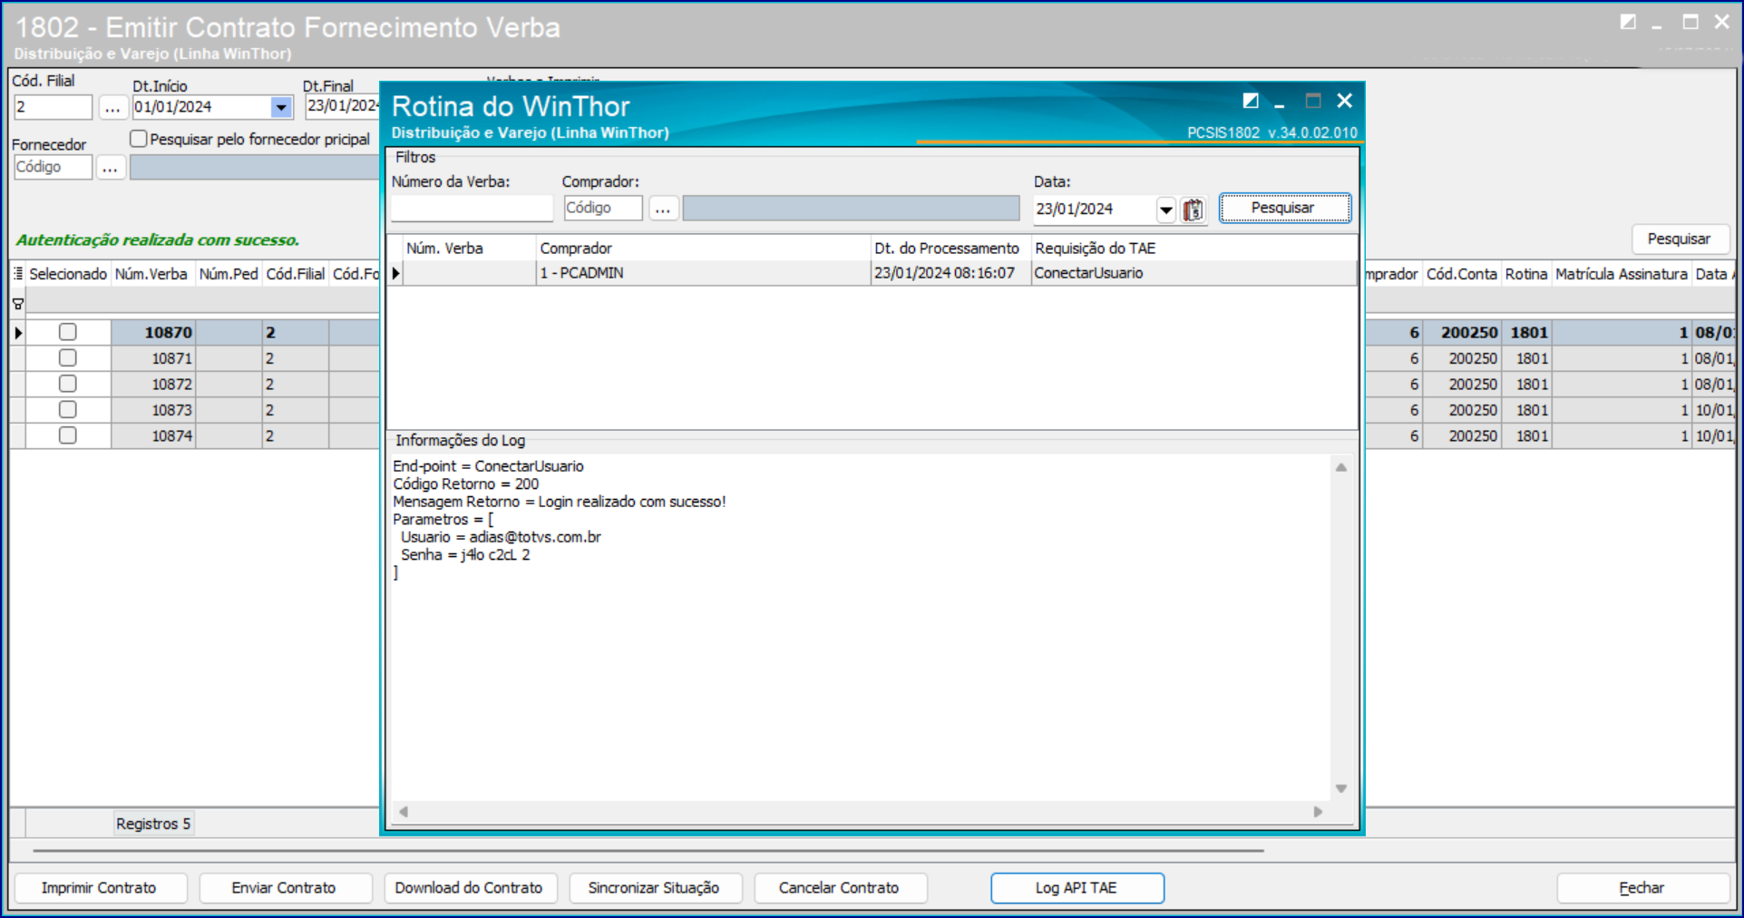The image size is (1744, 918).
Task: Click the Dt. do Processamento column header
Action: (947, 249)
